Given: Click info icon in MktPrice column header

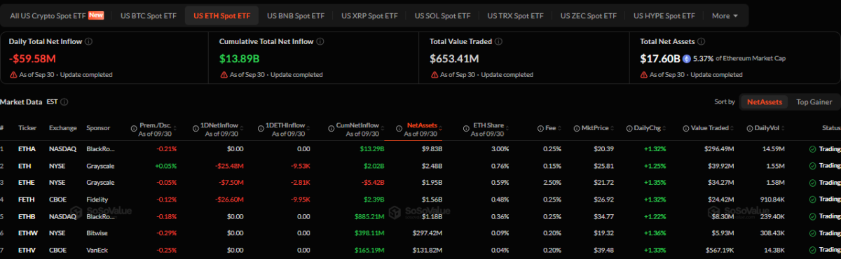Looking at the screenshot, I should tap(577, 129).
